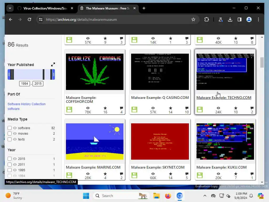
Task: Click the floppy disk icon on Q CASINO.COM card
Action: [134, 109]
